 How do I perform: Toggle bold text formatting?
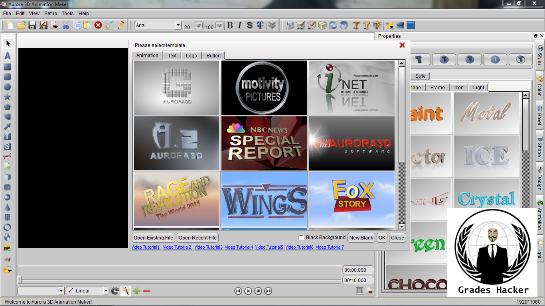[230, 25]
